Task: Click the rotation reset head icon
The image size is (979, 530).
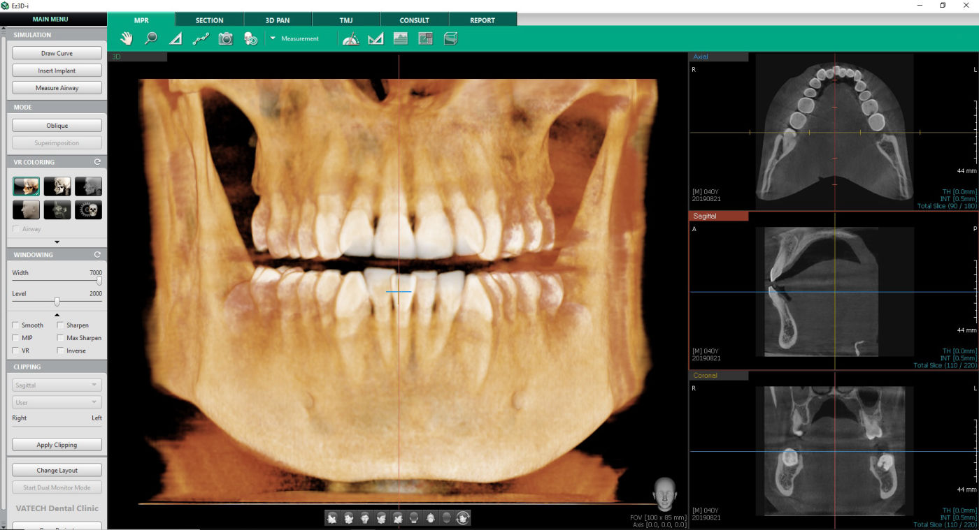Action: pos(462,518)
